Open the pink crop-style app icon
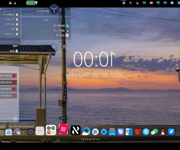This screenshot has width=180, height=150. [63, 129]
